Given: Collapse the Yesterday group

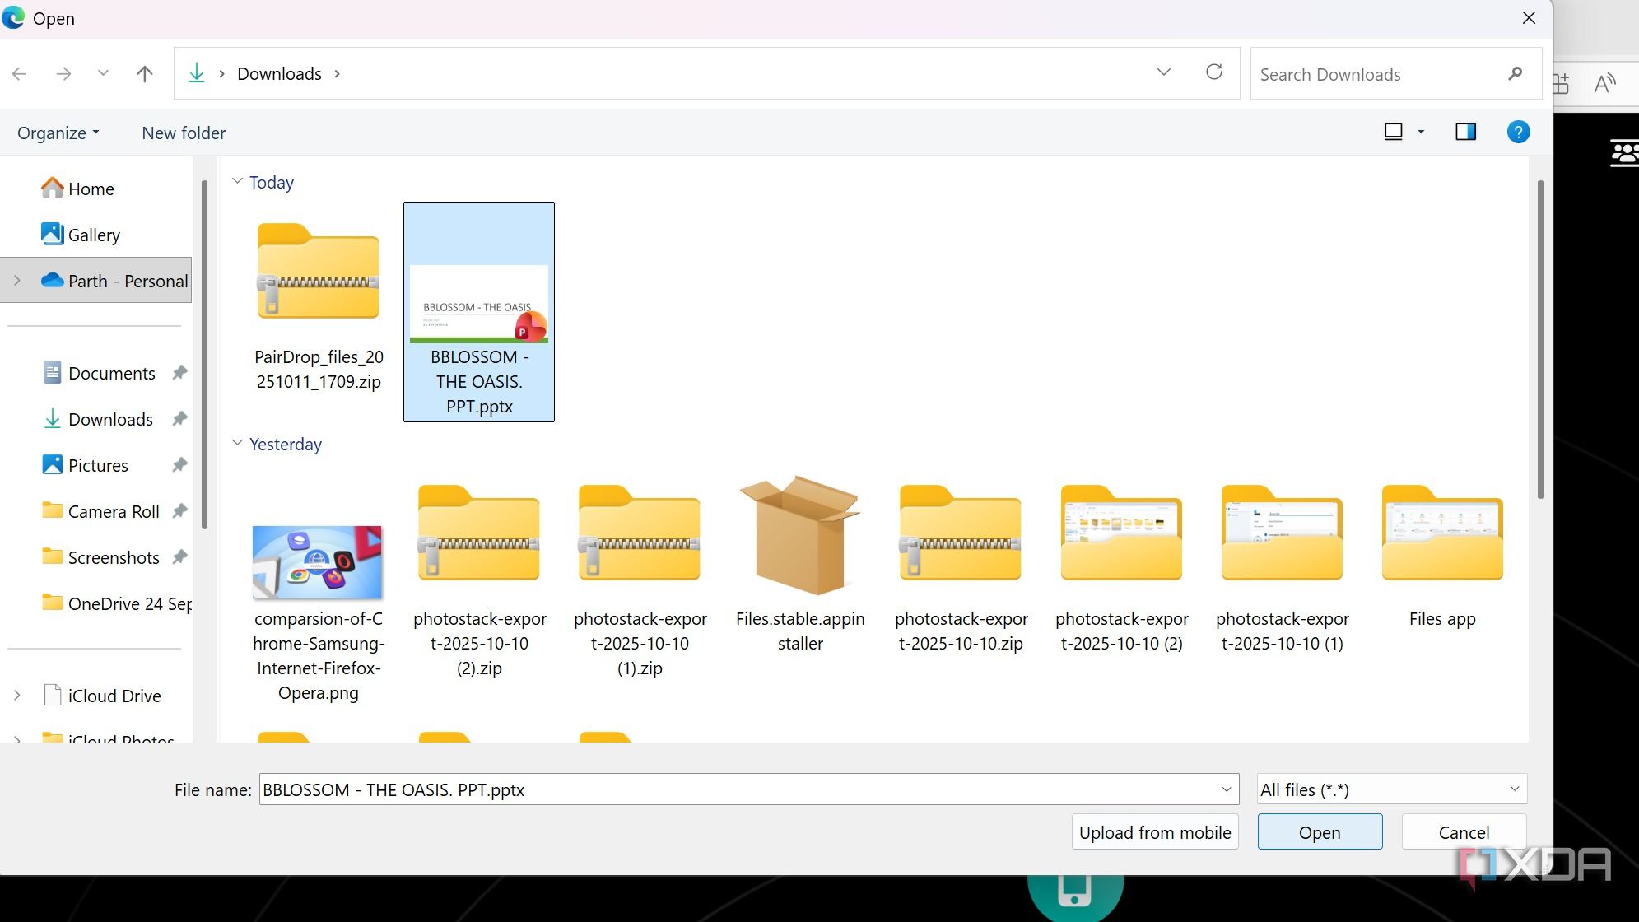Looking at the screenshot, I should (237, 443).
